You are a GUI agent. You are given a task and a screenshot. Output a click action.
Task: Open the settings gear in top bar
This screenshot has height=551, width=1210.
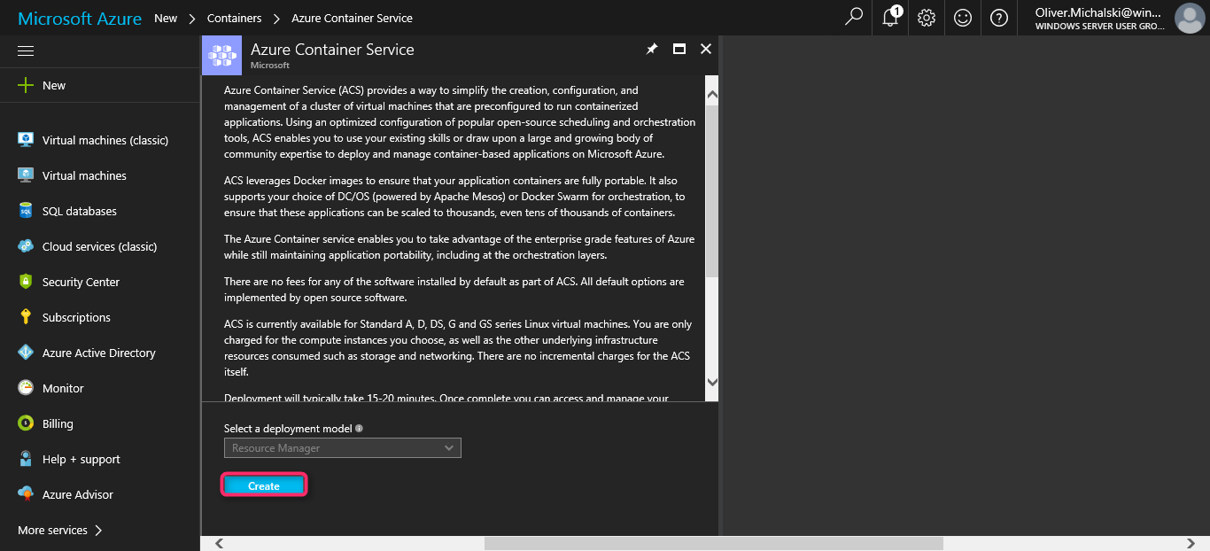[x=927, y=18]
